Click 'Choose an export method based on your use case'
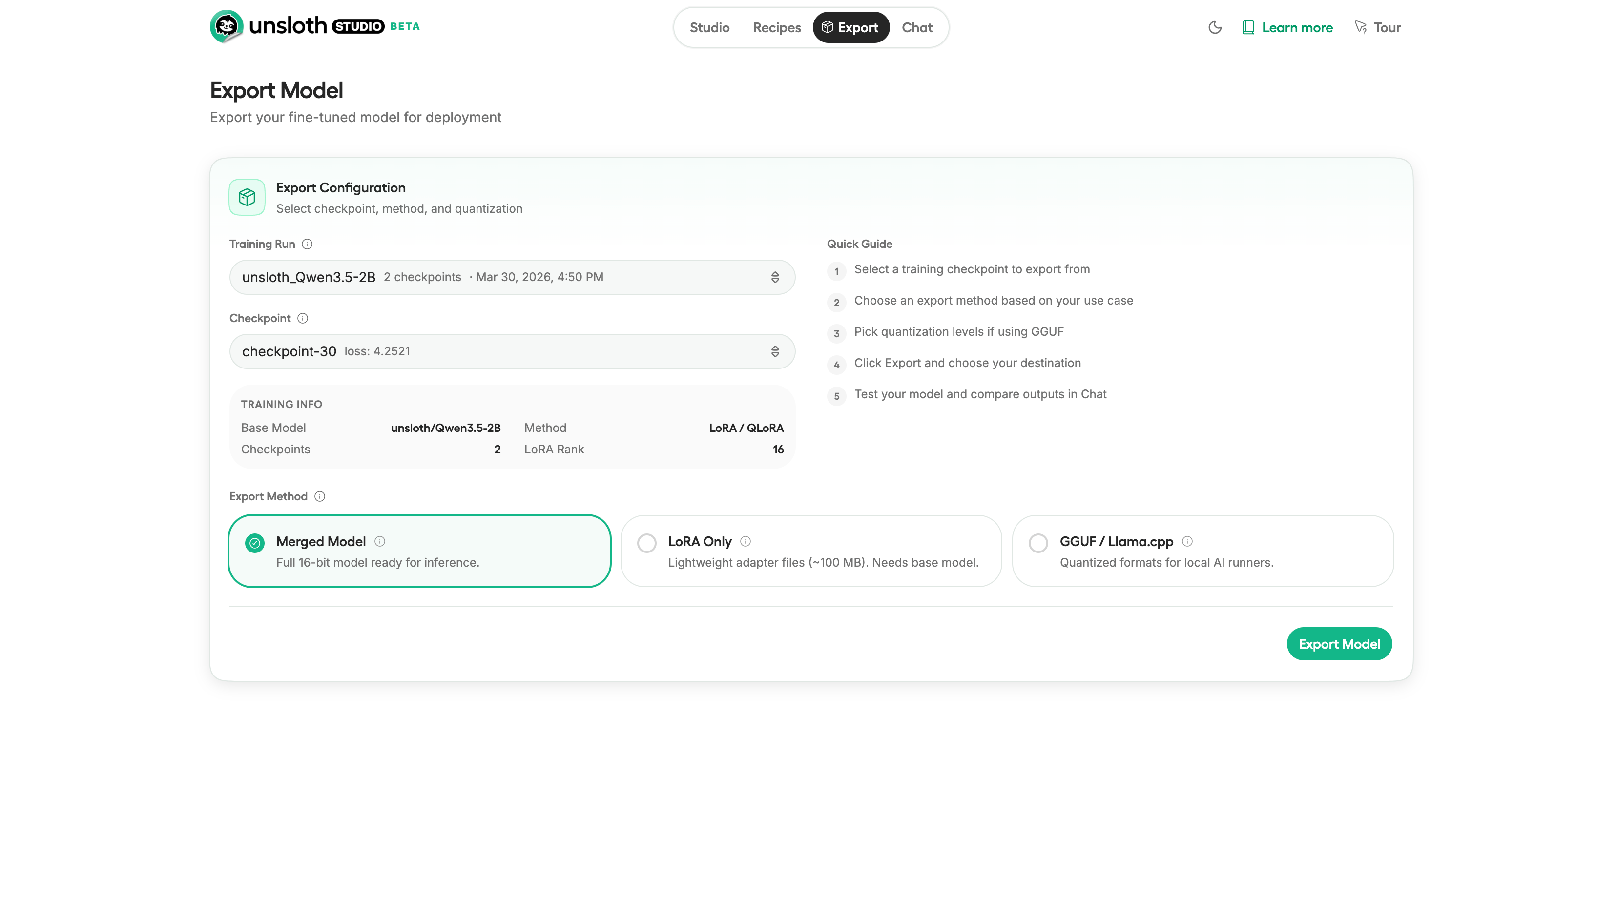This screenshot has width=1617, height=900. click(994, 301)
